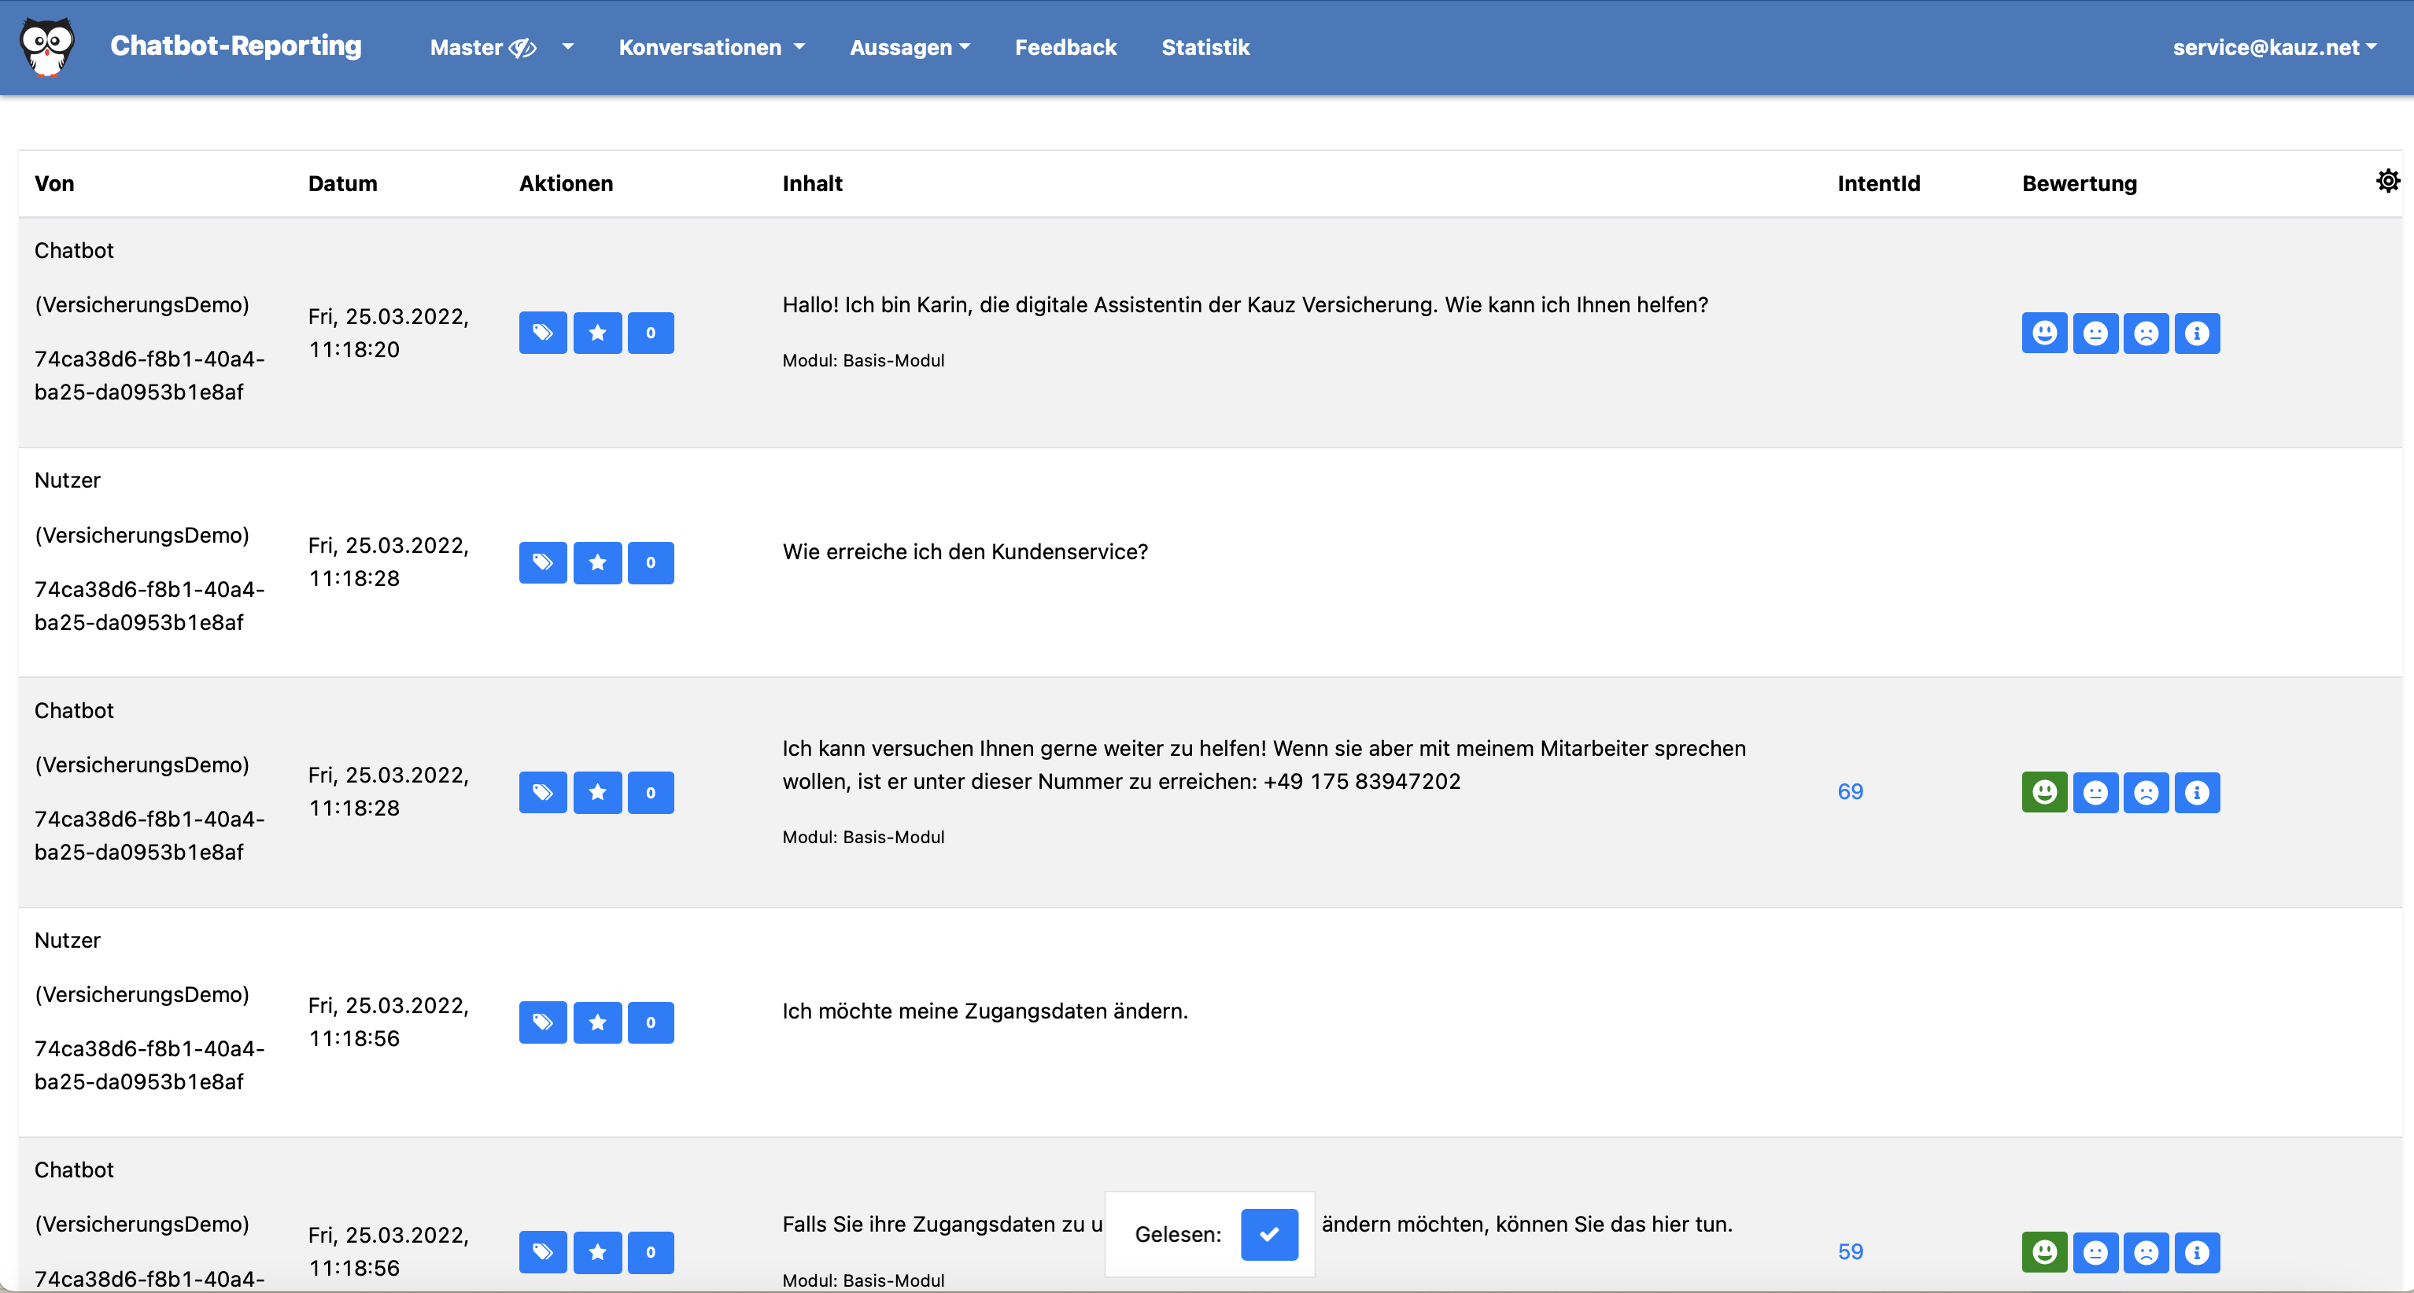2414x1293 pixels.
Task: Rate intent 59 reply with sad smiley
Action: pos(2146,1252)
